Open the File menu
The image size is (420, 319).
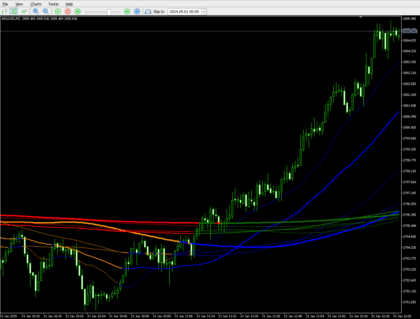tap(5, 4)
